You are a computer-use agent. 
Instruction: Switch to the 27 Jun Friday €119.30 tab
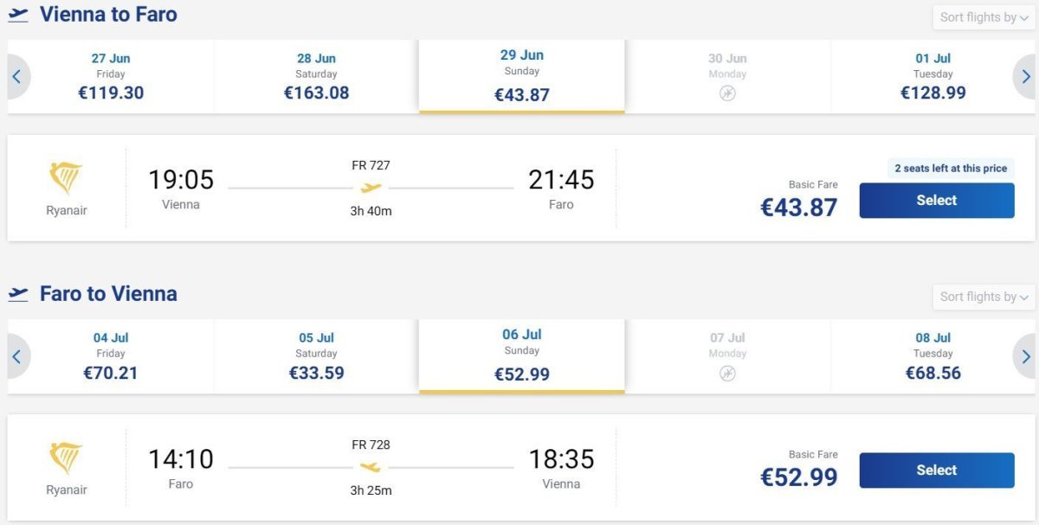click(x=111, y=76)
